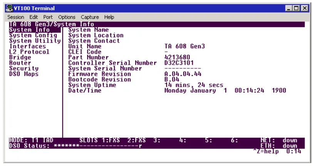Select System Info in left menu

(35, 30)
